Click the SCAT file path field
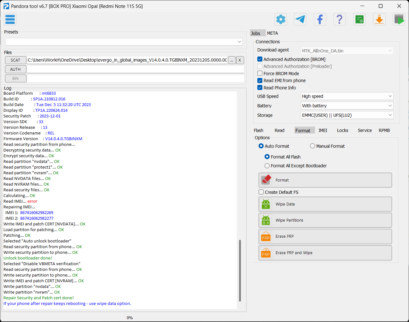Screen dimensions: 409x322 click(x=127, y=60)
